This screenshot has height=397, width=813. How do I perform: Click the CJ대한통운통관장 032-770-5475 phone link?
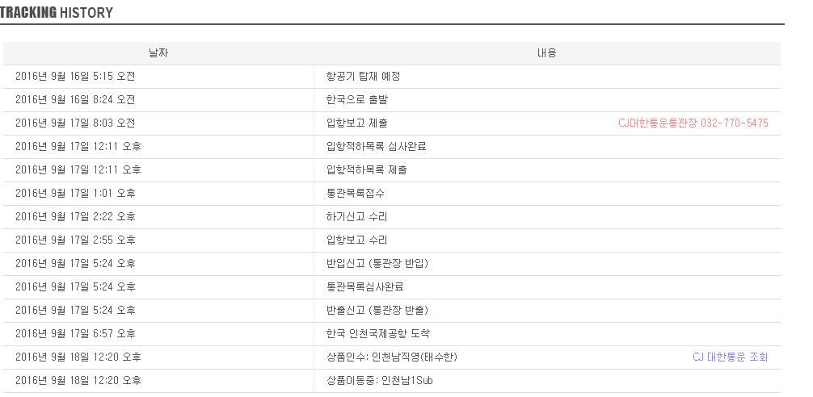tap(693, 123)
